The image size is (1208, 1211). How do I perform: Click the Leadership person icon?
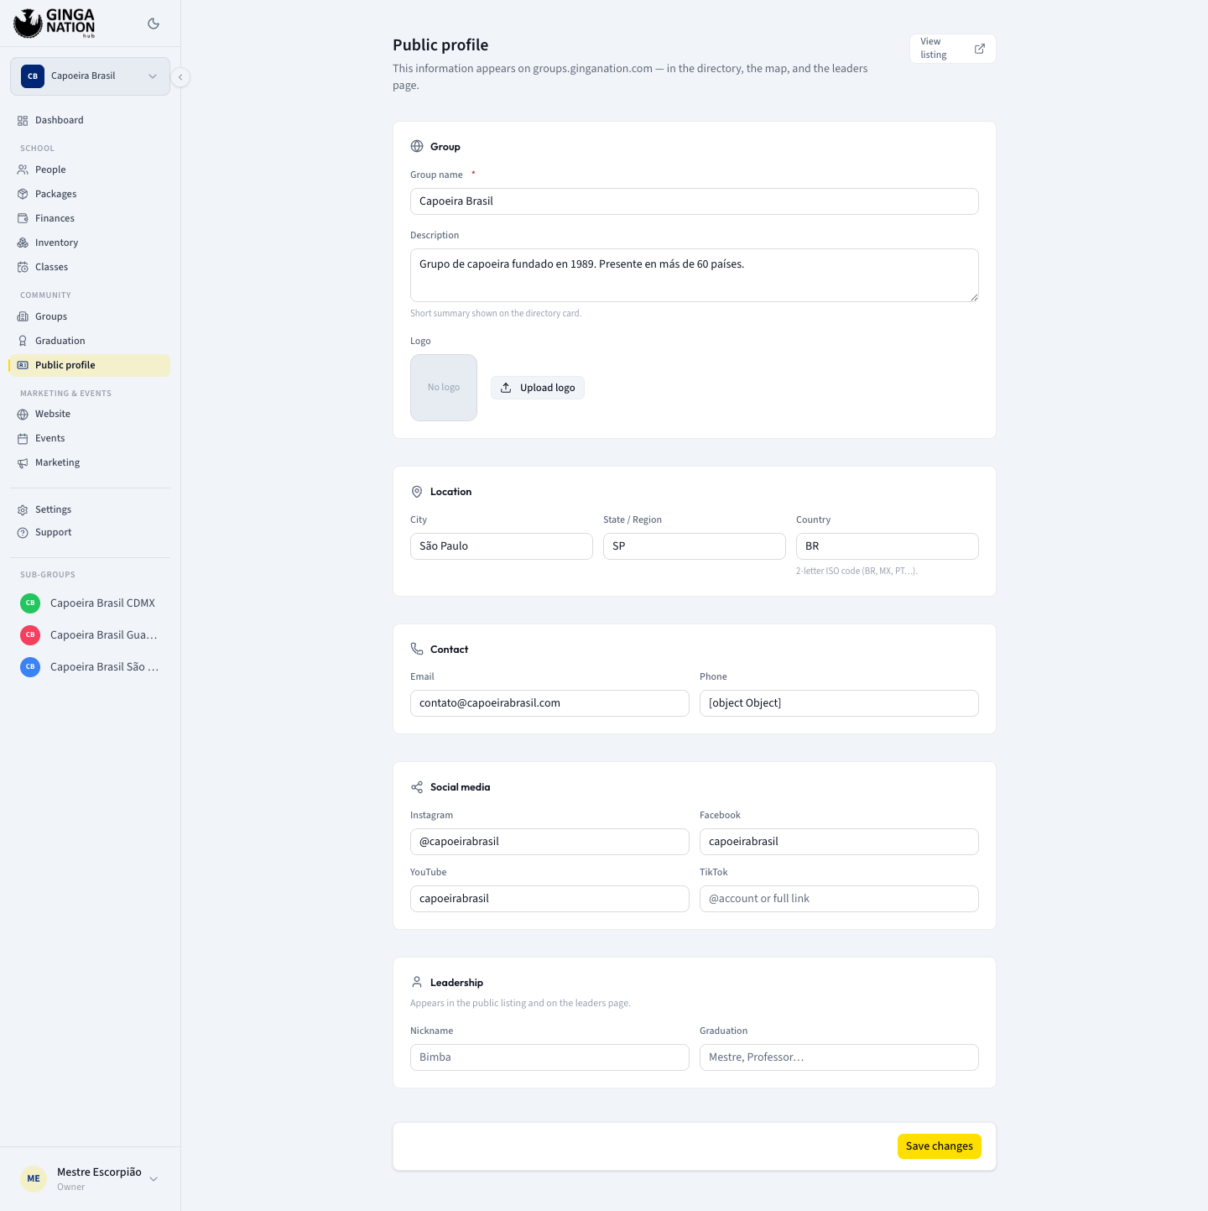pyautogui.click(x=417, y=982)
